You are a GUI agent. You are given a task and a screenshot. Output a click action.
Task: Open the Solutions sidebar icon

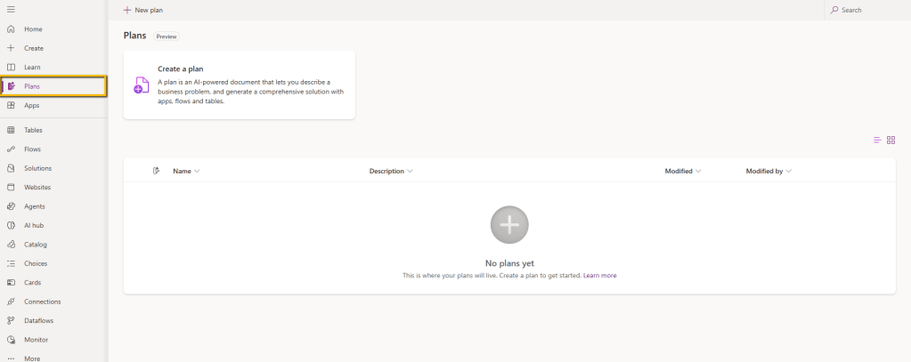pos(11,168)
